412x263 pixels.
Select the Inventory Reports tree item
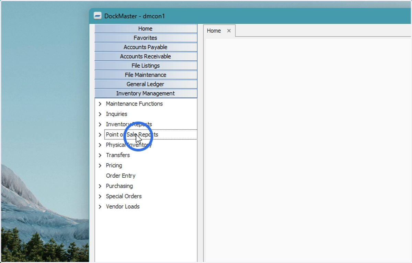[x=129, y=124]
